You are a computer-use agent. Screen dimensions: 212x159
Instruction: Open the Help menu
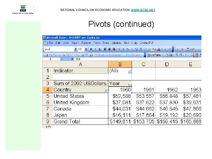tap(134, 43)
